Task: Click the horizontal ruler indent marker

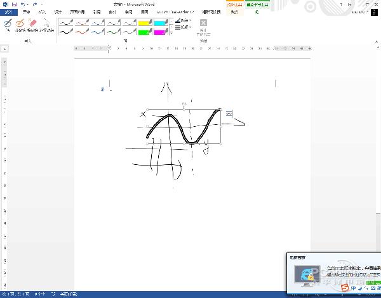Action: point(109,49)
